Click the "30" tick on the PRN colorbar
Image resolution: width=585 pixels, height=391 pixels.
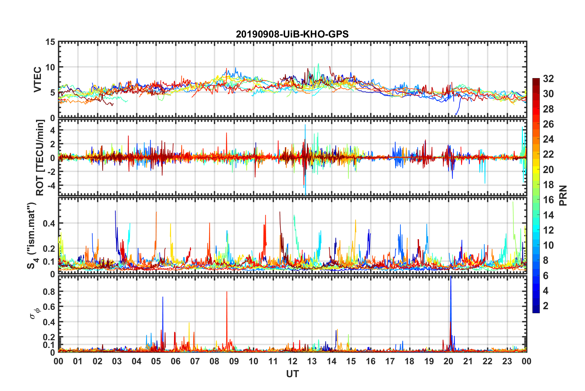coord(548,94)
